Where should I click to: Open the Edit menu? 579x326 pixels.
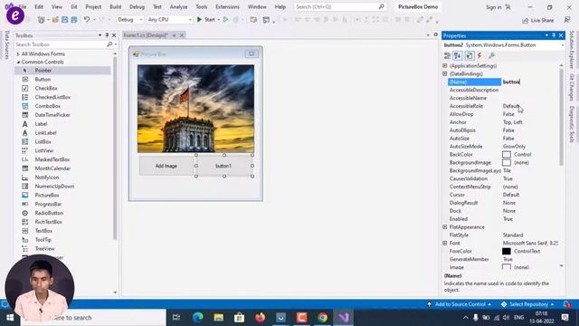[39, 6]
